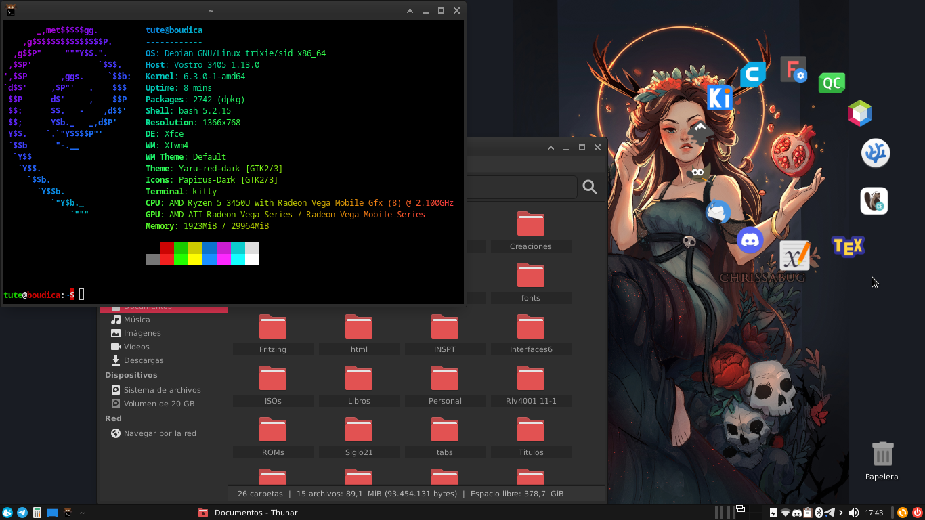Open the red F gear desktop icon

click(x=794, y=70)
